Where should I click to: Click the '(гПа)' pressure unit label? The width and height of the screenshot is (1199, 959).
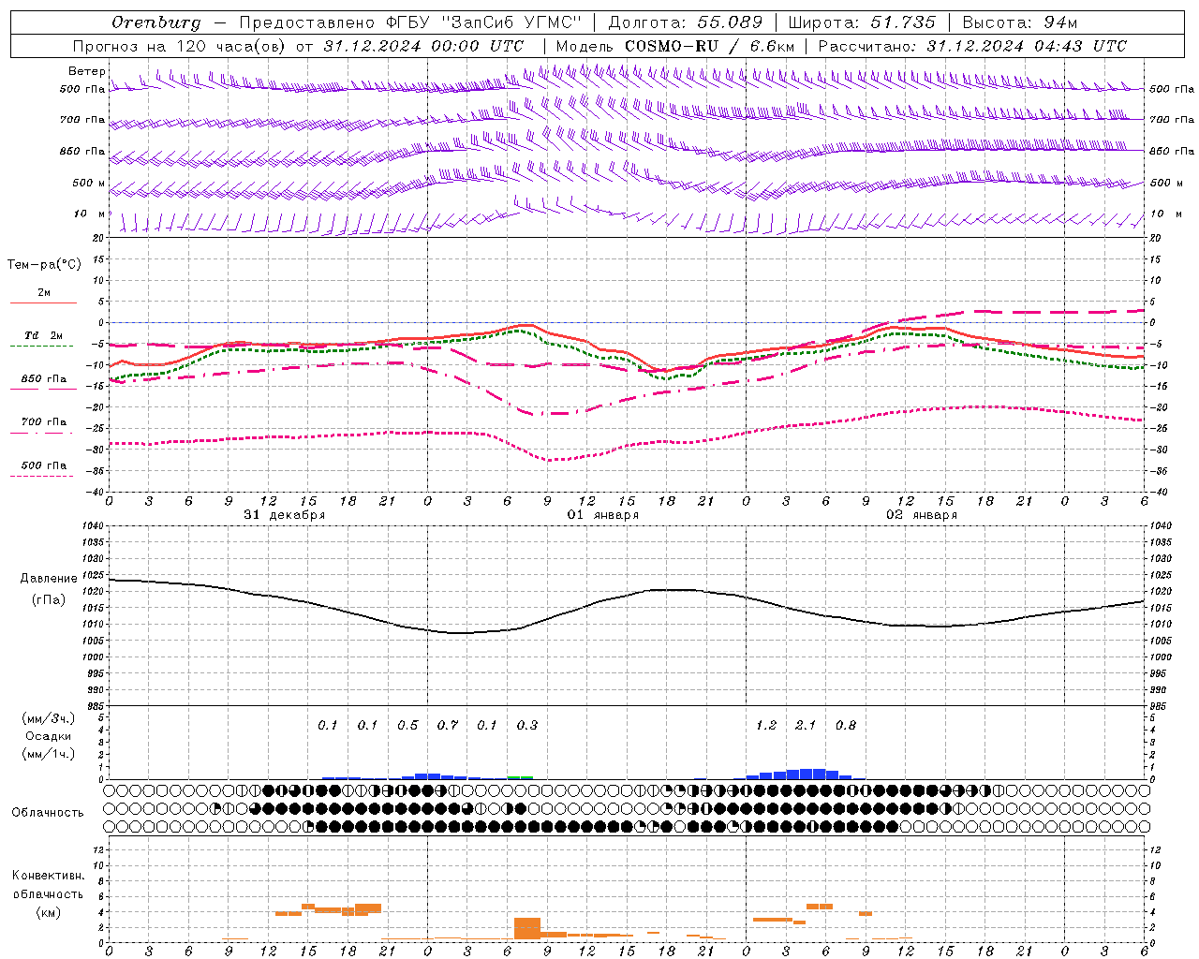point(49,600)
